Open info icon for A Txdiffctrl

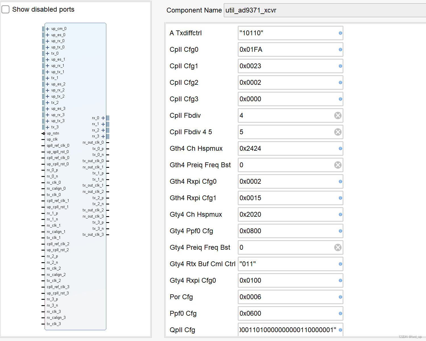click(340, 33)
